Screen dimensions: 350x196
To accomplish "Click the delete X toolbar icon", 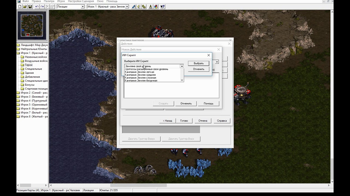I will coord(47,7).
